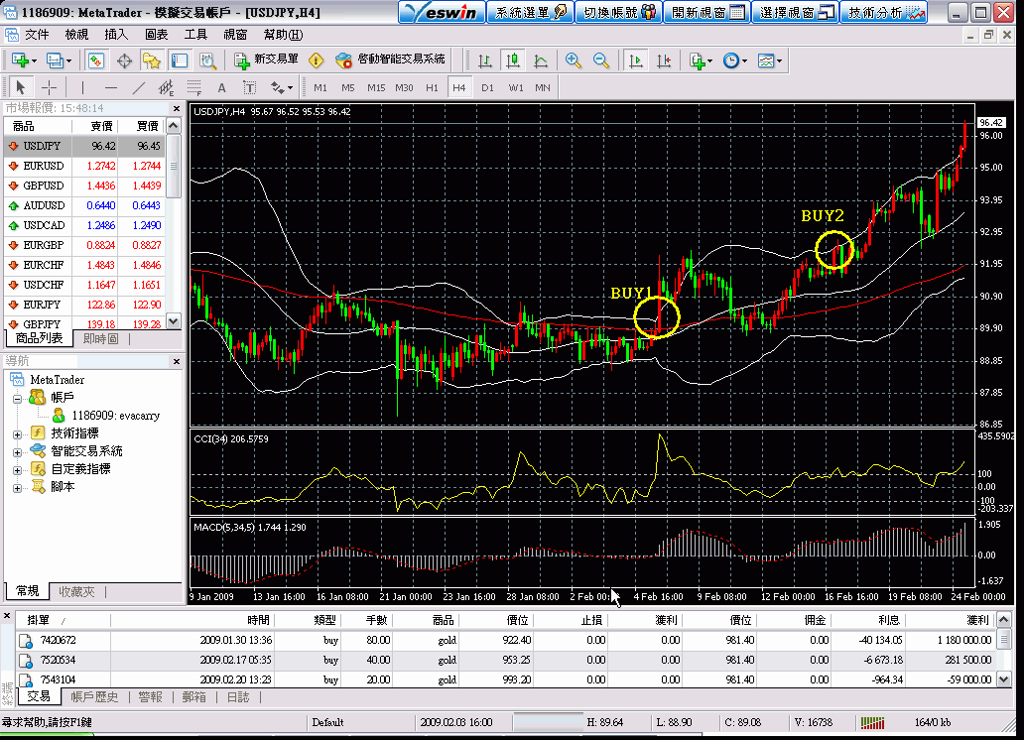Zoom in on the chart
1024x740 pixels.
[x=573, y=61]
